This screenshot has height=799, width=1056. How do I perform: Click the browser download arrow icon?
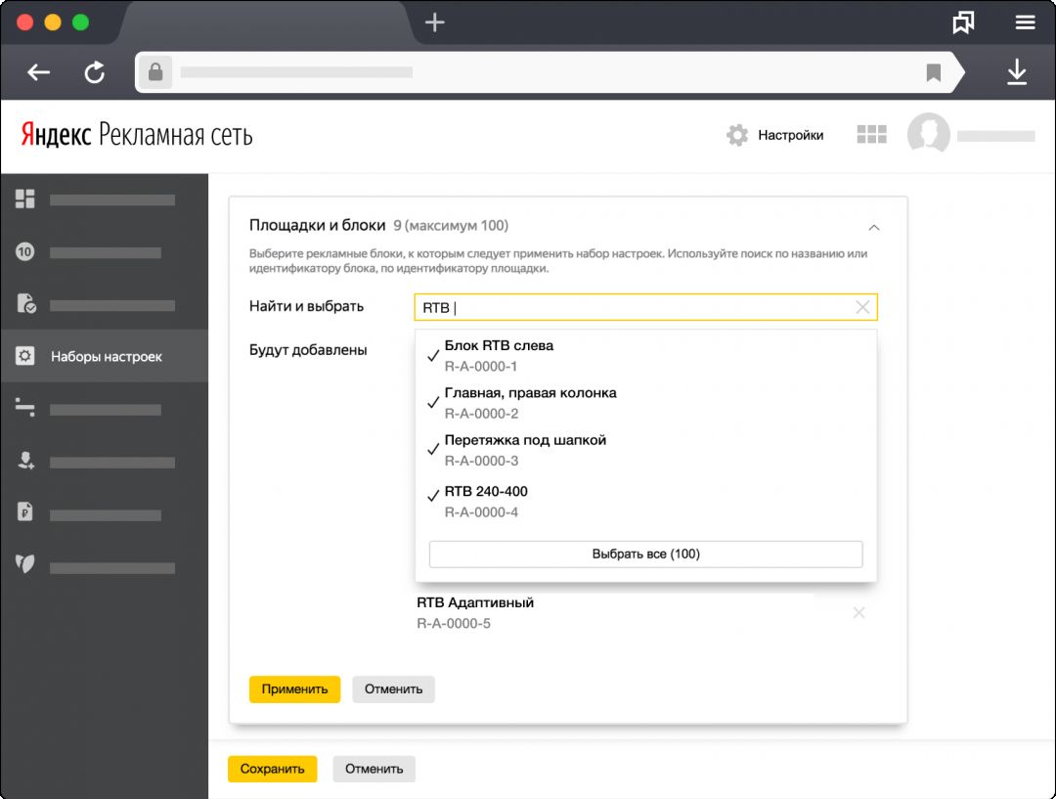(1017, 72)
